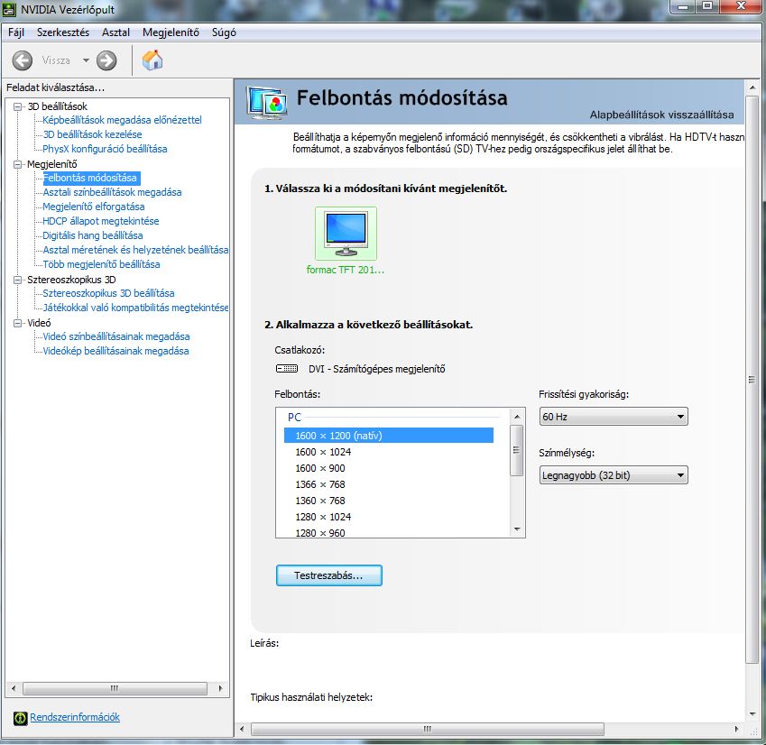Select Felbontás módosítása in the tree
Viewport: 766px width, 745px height.
coord(91,178)
